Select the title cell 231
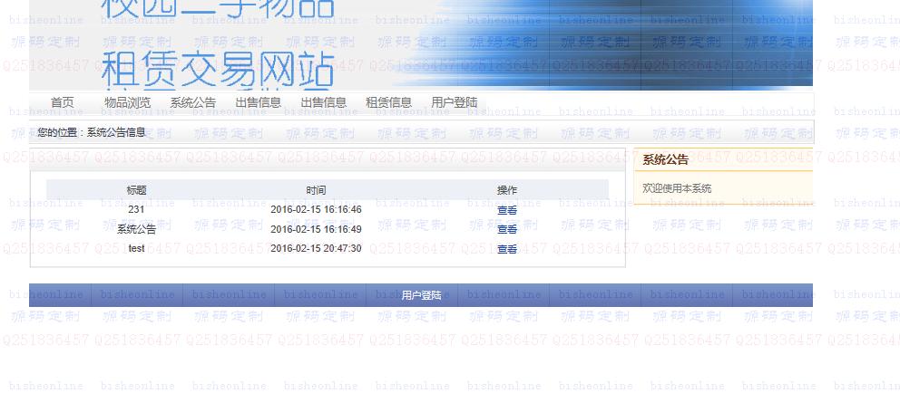Image resolution: width=900 pixels, height=393 pixels. click(136, 210)
